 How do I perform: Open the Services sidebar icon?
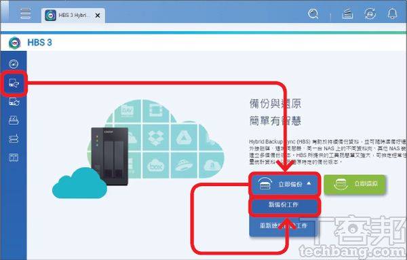[14, 157]
